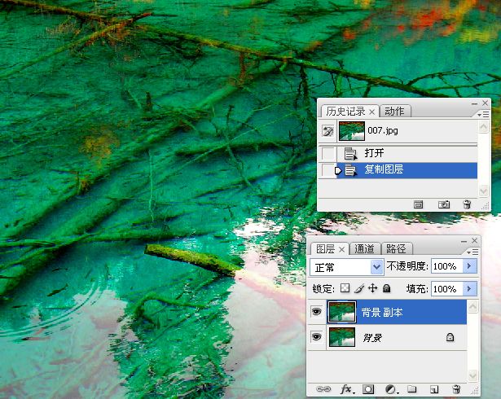501x399 pixels.
Task: Delete layer with Layers trash icon
Action: (x=456, y=389)
